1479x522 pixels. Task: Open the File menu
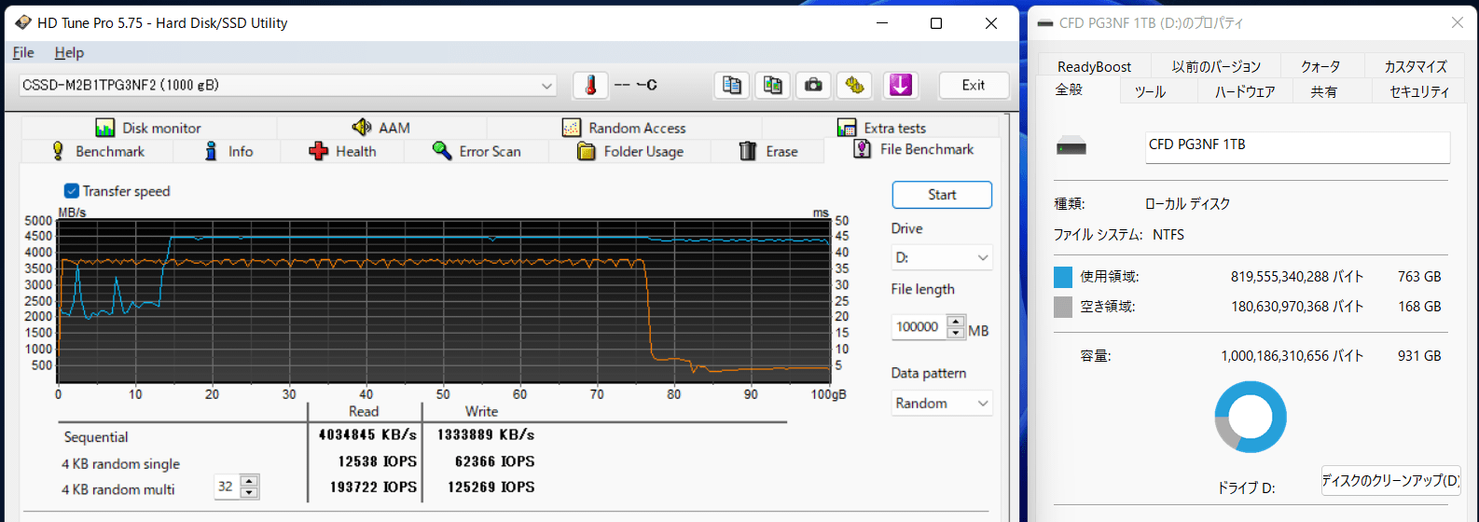[x=23, y=52]
